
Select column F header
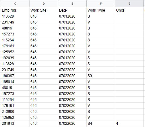pyautogui.click(x=101, y=4)
